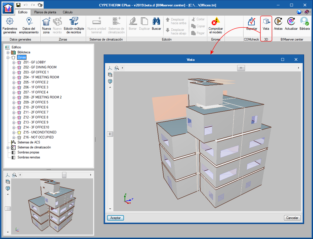This screenshot has height=239, width=313.
Task: Expand zone Z15 - UNCONDITIONED
Action: pyautogui.click(x=14, y=133)
